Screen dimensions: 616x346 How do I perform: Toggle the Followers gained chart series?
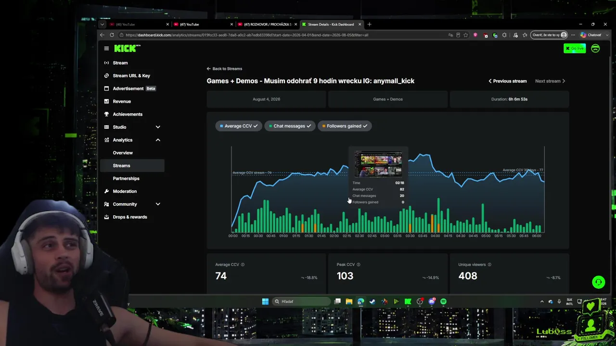point(345,126)
